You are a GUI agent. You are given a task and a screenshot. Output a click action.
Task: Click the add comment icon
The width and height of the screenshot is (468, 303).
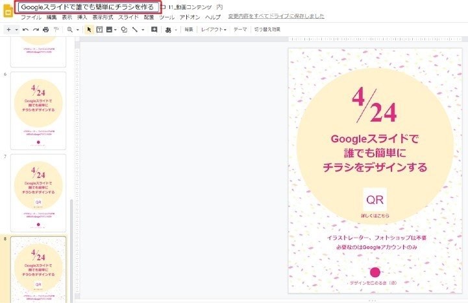[x=154, y=30]
